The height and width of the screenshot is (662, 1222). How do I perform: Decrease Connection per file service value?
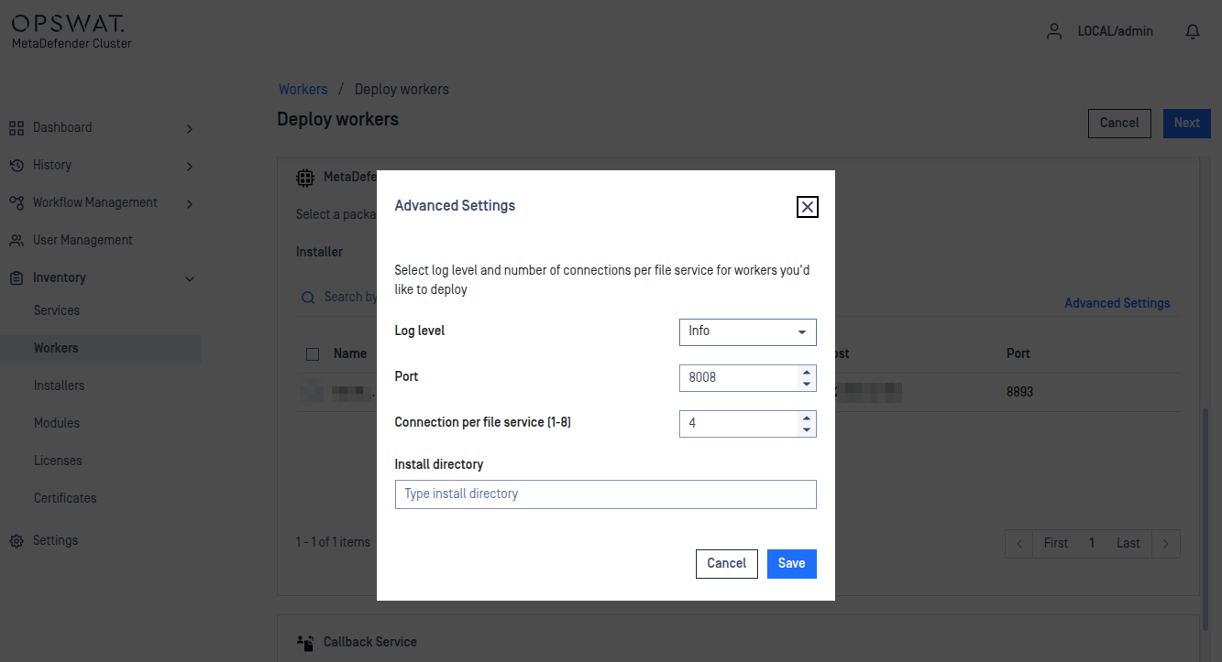tap(807, 429)
